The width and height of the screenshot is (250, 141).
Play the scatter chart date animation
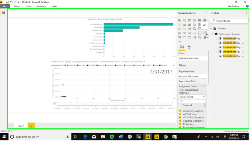click(x=54, y=104)
